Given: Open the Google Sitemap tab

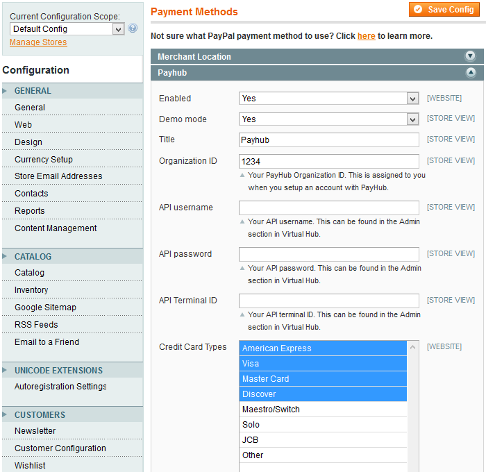Looking at the screenshot, I should [x=45, y=307].
